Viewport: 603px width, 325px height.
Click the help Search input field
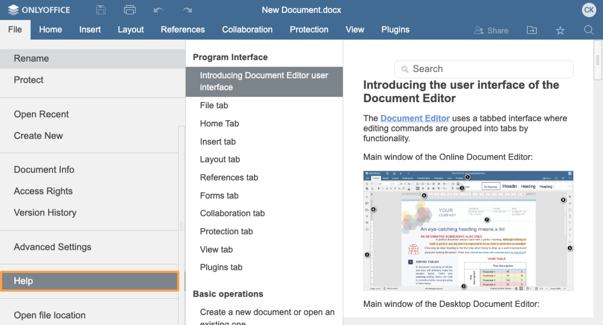[484, 69]
